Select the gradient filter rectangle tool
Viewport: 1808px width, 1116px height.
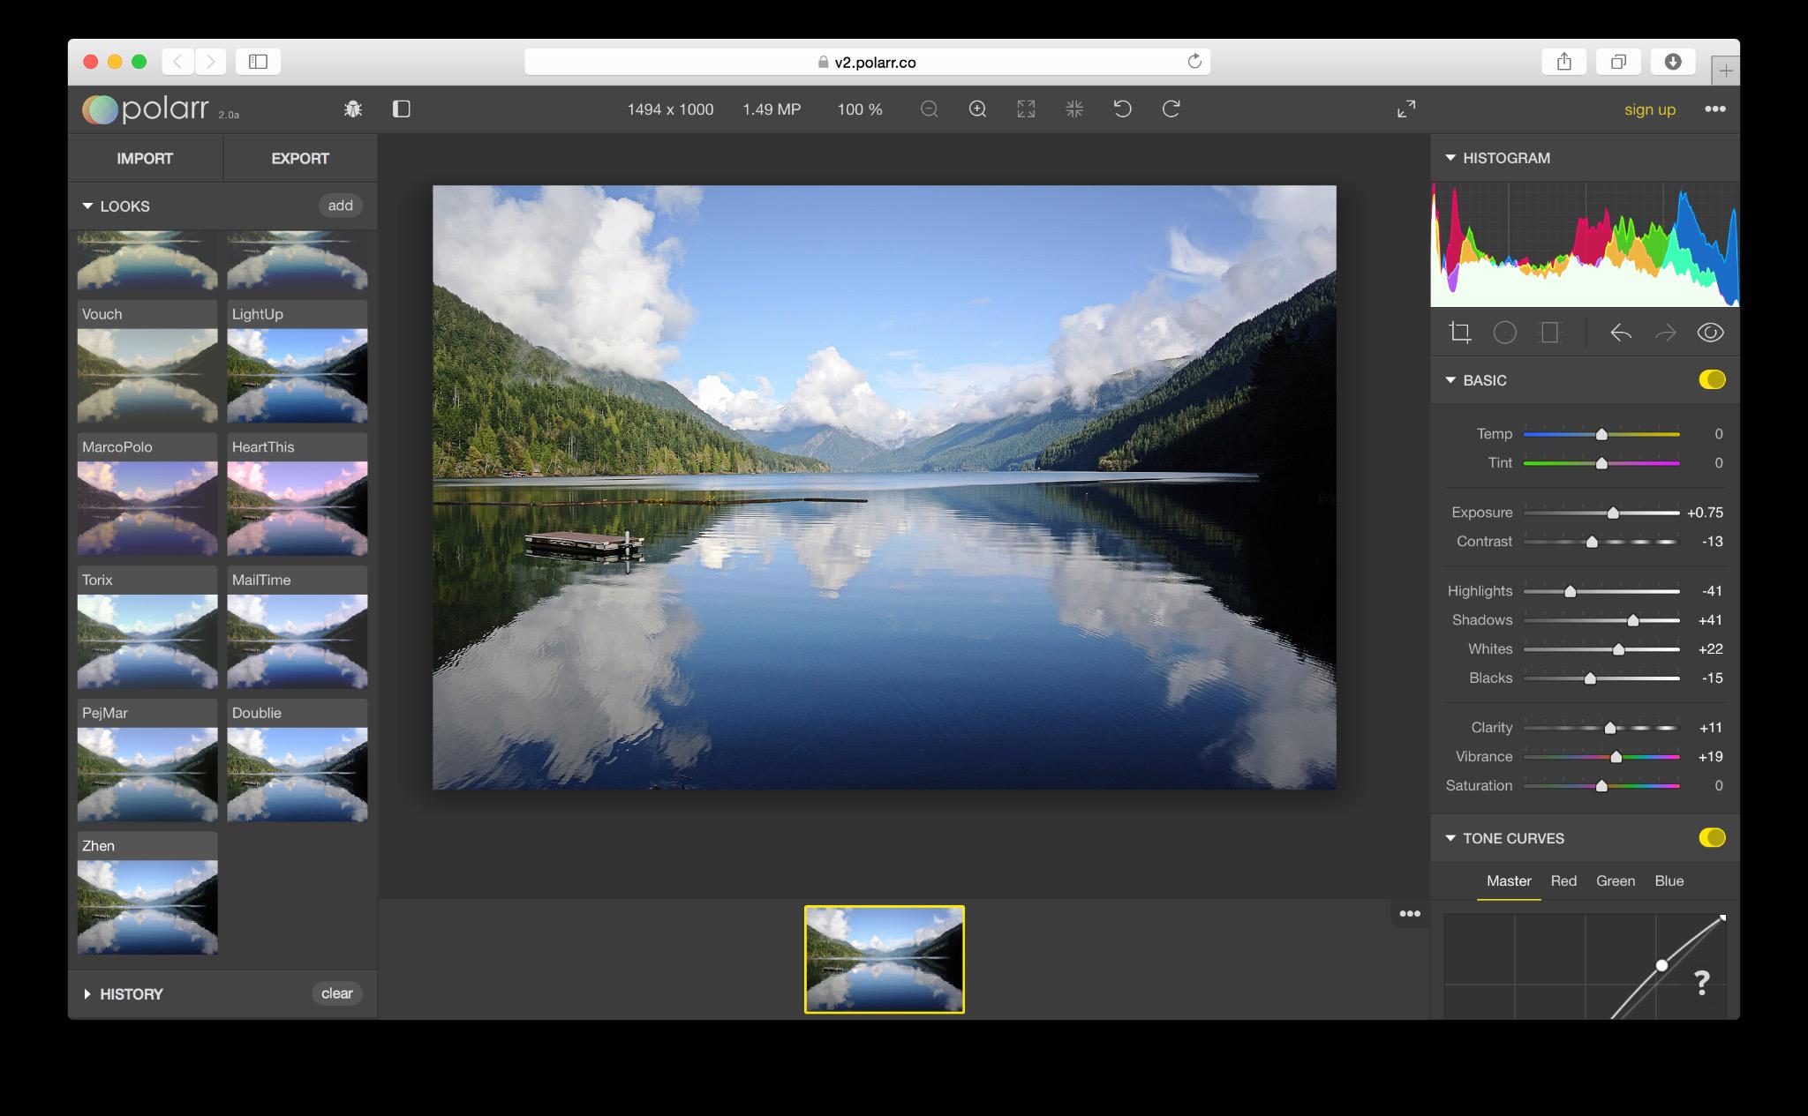pos(1549,333)
